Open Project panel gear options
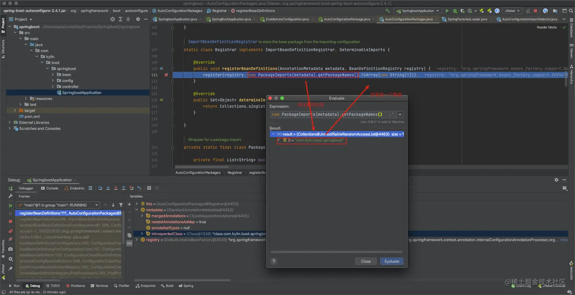The height and width of the screenshot is (295, 575). (138, 19)
